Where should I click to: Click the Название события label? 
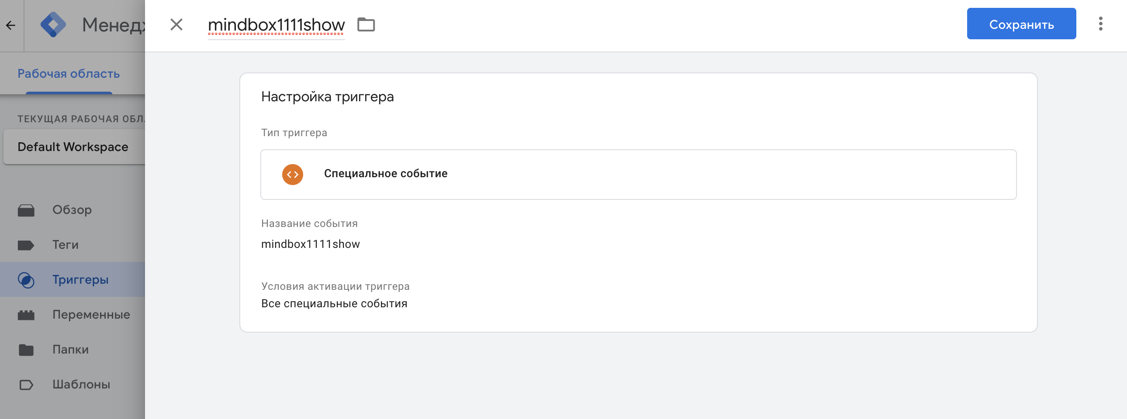(x=309, y=223)
